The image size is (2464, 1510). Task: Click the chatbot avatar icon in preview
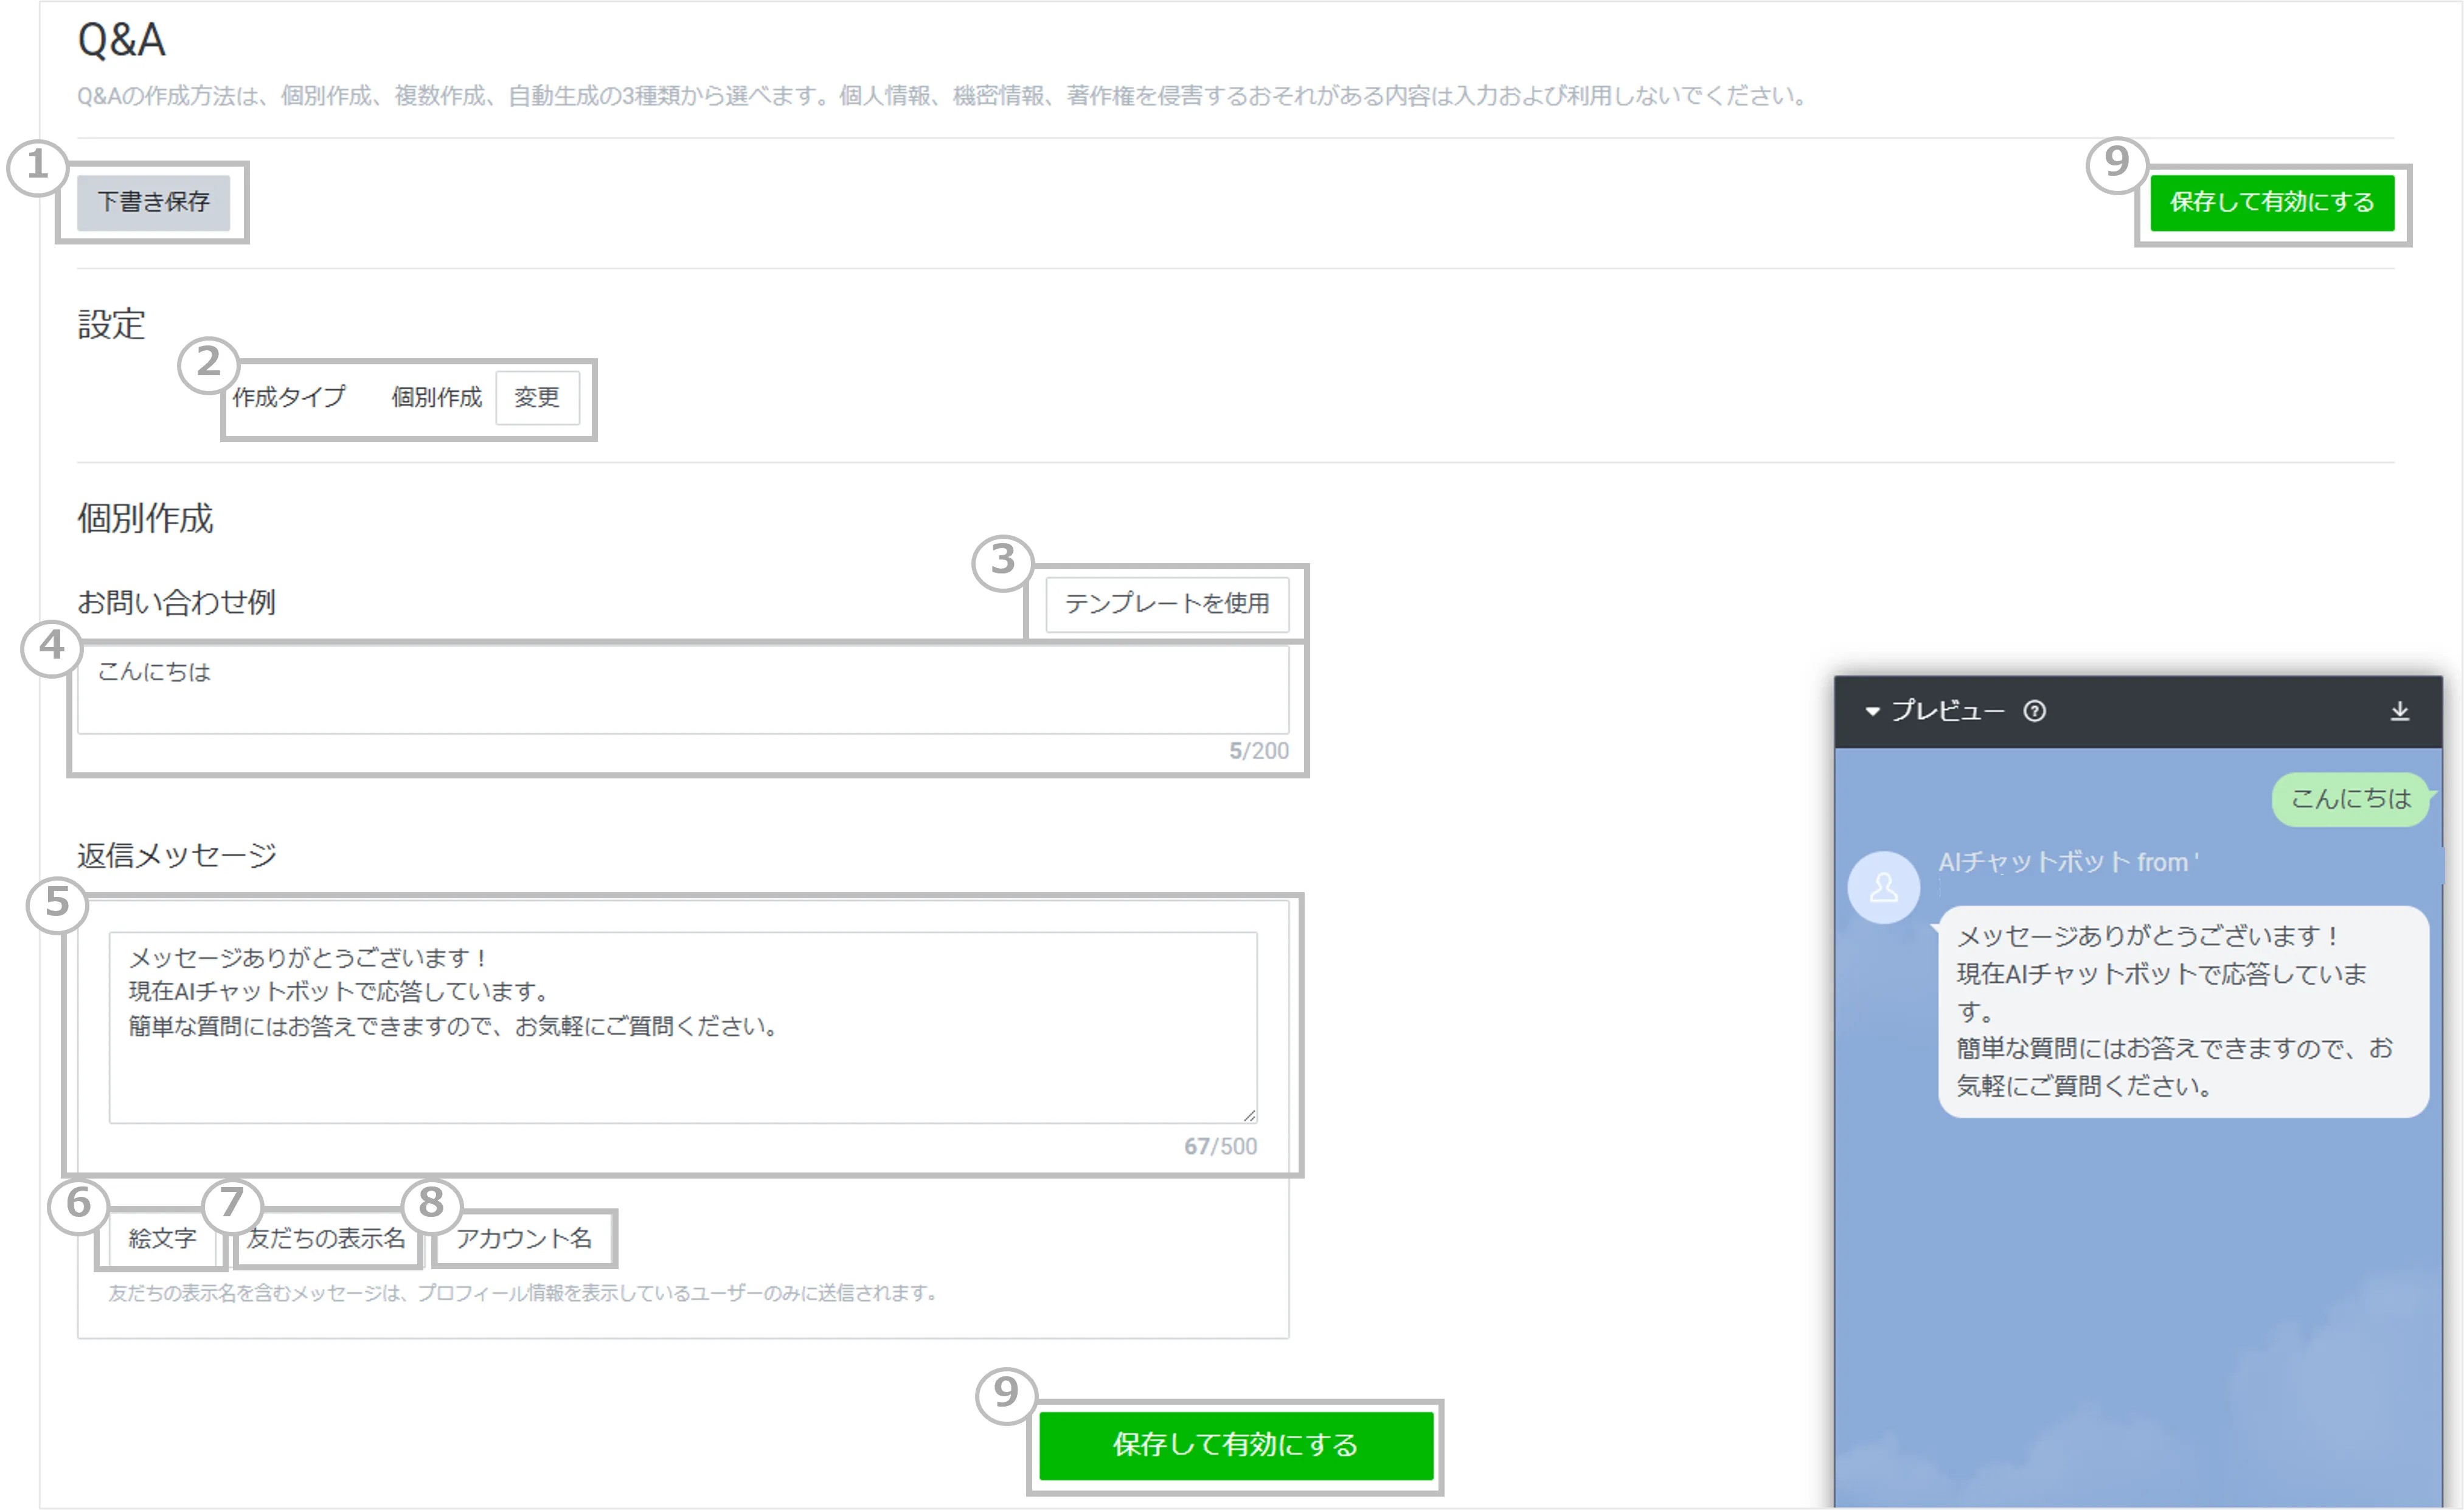click(1883, 887)
